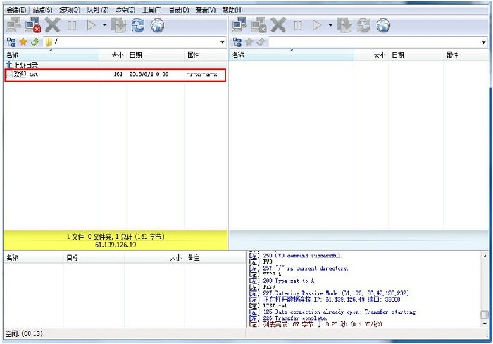This screenshot has width=493, height=344.
Task: Click the right pane Connect computer icon
Action: point(240,25)
